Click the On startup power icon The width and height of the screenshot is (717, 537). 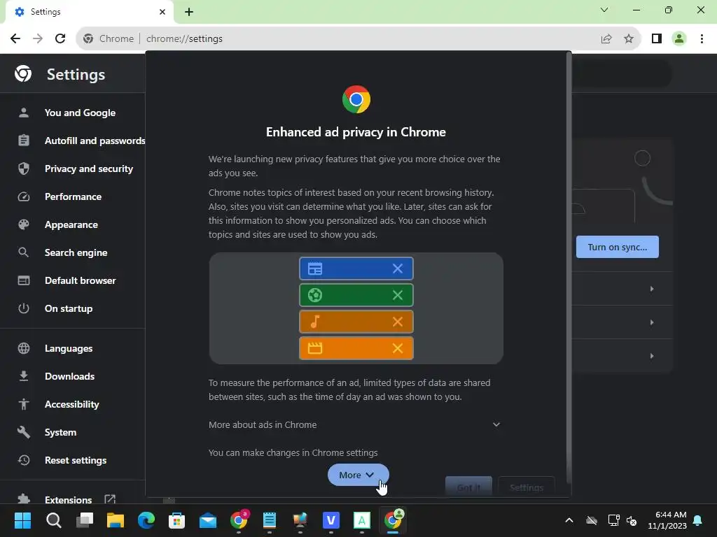tap(24, 308)
